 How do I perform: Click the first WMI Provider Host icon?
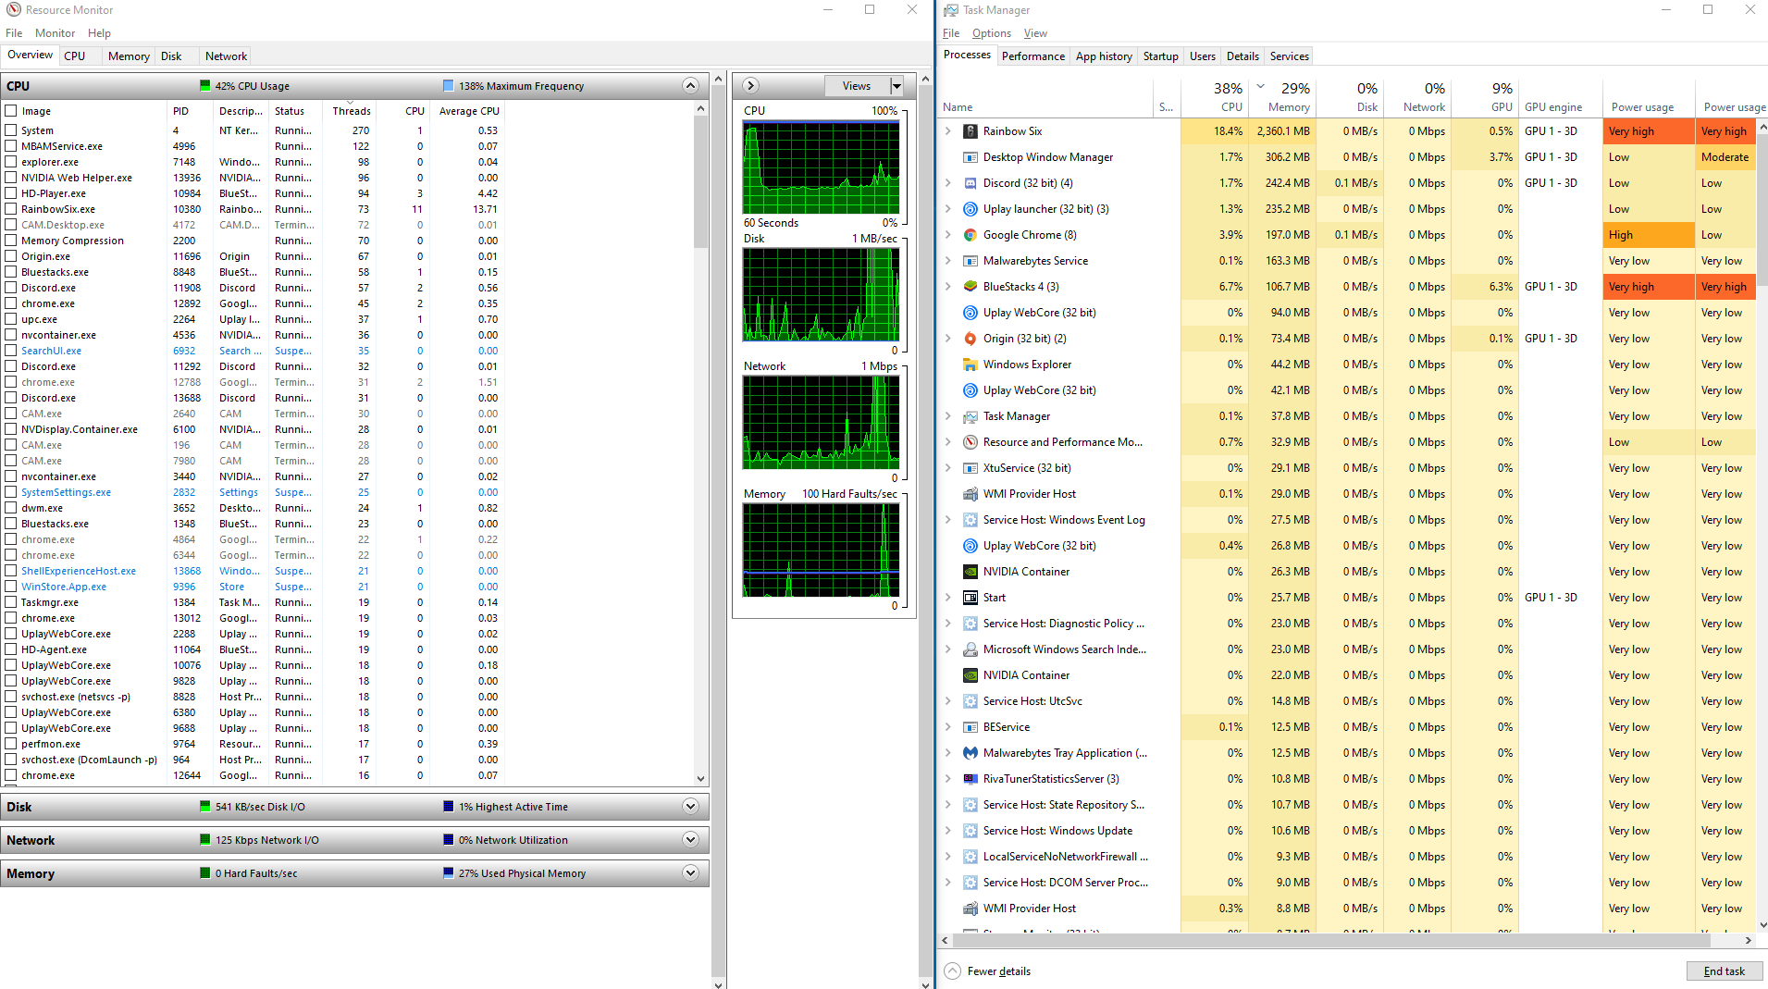point(970,494)
